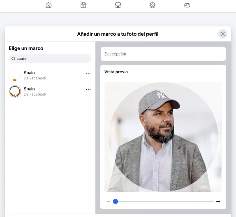Click the magnifier icon in frame search
Viewport: 236px width, 217px height.
(x=13, y=59)
